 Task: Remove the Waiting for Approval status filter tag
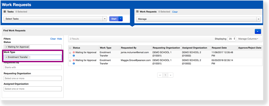coord(6,47)
